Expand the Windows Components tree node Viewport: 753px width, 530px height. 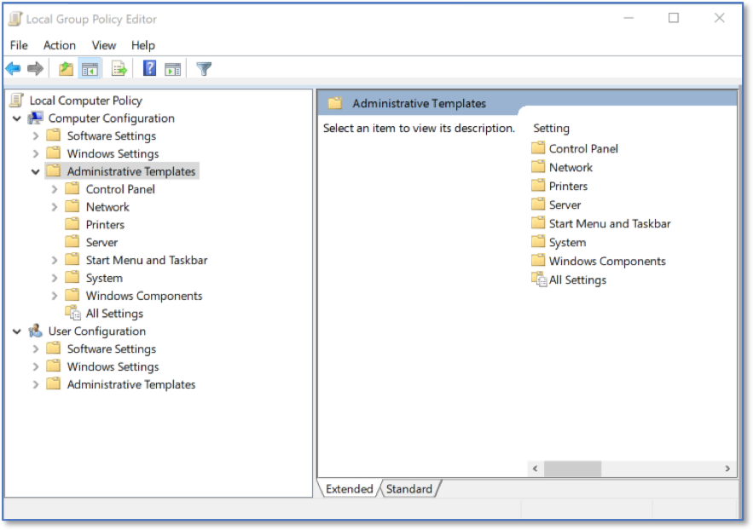pos(55,296)
